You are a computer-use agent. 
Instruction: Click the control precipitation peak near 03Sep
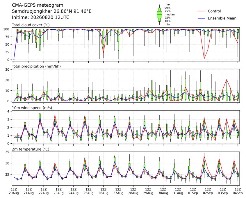[227, 80]
